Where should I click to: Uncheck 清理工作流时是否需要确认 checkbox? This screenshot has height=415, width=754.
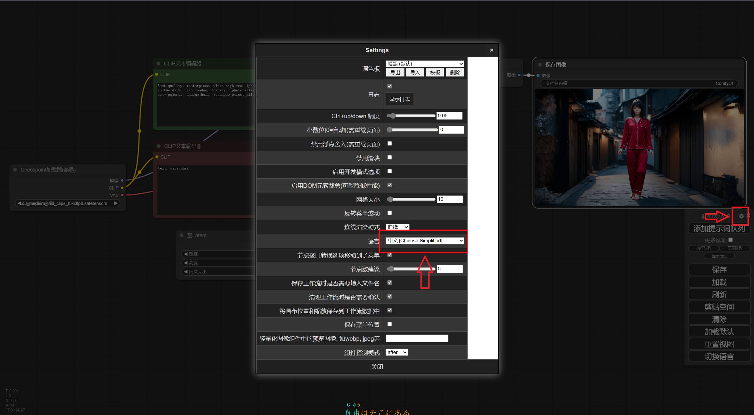(x=390, y=297)
